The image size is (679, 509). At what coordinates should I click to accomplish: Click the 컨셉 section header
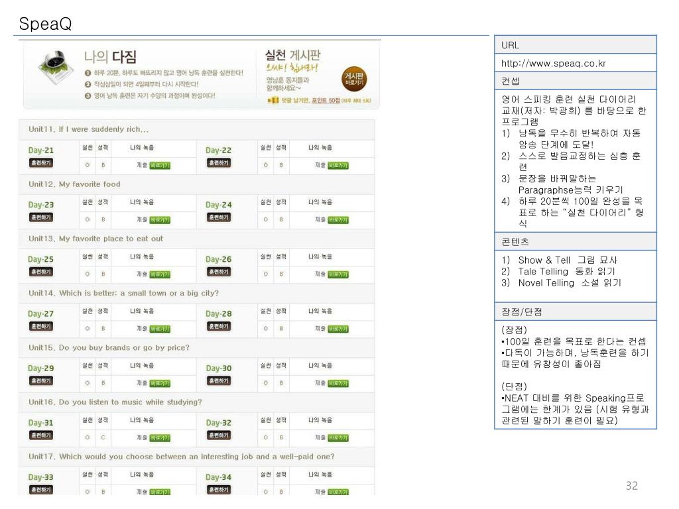pyautogui.click(x=576, y=81)
